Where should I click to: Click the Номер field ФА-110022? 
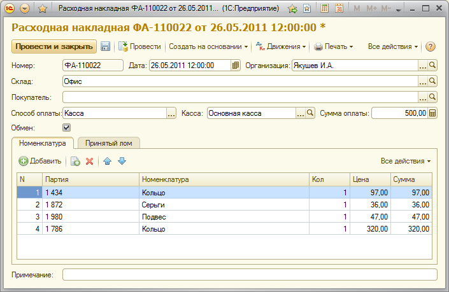tap(93, 66)
